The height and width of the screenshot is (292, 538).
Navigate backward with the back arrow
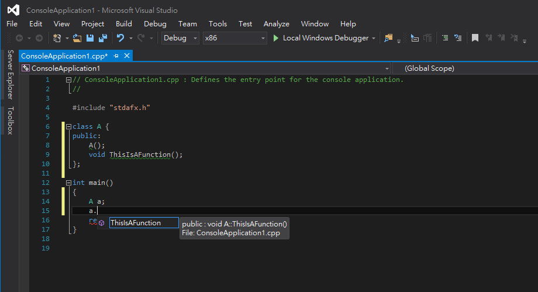click(x=19, y=38)
